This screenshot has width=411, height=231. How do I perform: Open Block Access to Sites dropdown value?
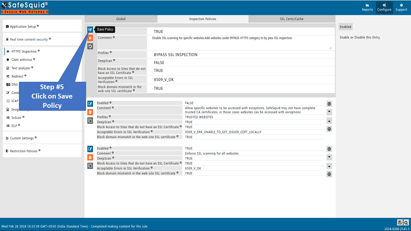point(241,71)
